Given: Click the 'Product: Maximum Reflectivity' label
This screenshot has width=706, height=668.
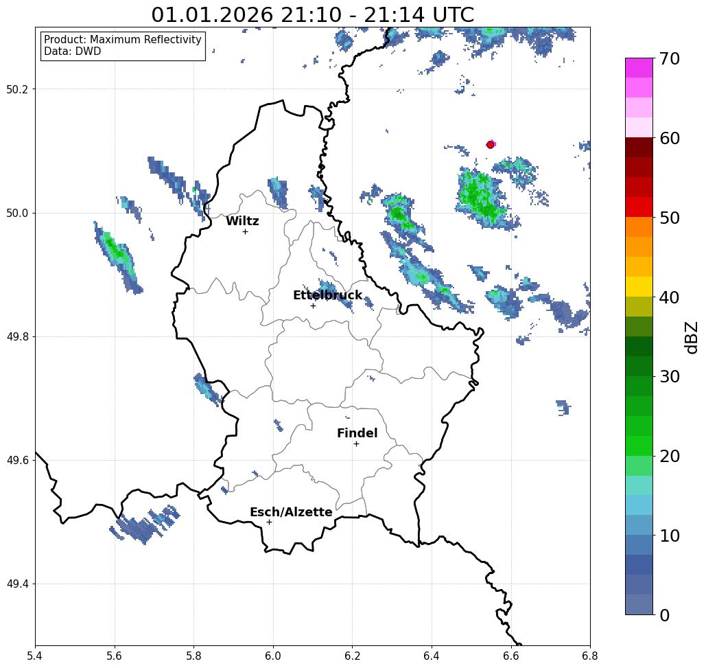Looking at the screenshot, I should (122, 40).
